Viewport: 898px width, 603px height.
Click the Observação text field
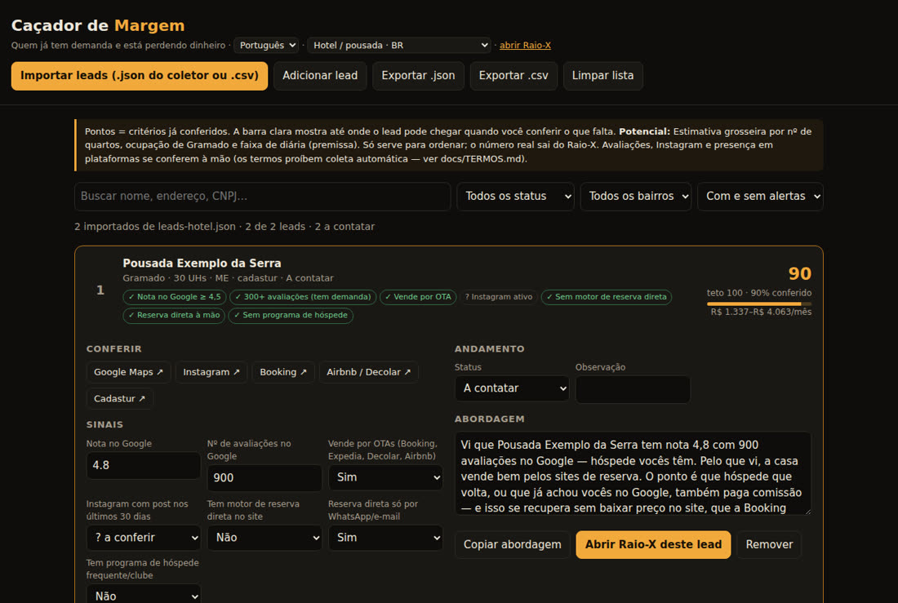633,389
